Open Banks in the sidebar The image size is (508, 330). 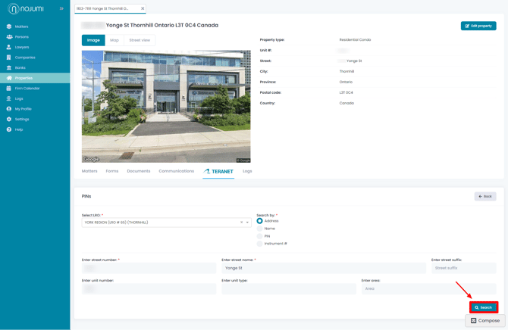pyautogui.click(x=20, y=67)
